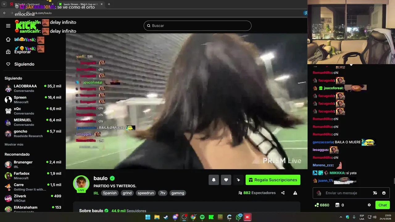The image size is (395, 222).
Task: Click the Kick app icon on the taskbar
Action: (x=211, y=217)
